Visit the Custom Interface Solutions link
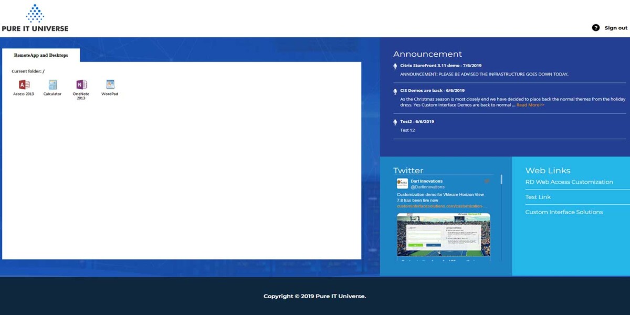Image resolution: width=630 pixels, height=315 pixels. coord(564,212)
